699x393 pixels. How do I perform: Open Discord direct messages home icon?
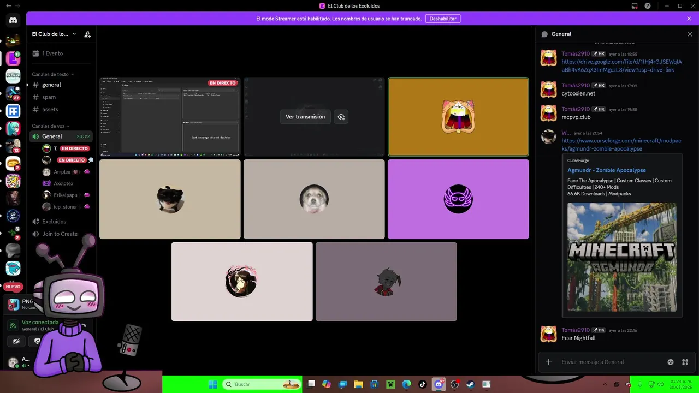13,21
